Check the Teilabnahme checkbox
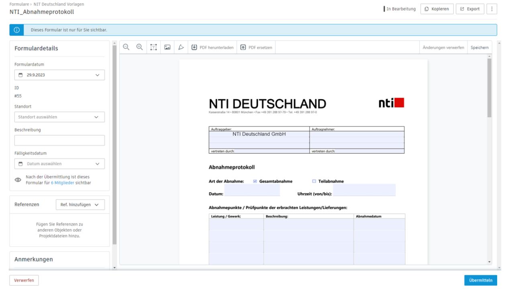Image resolution: width=514 pixels, height=289 pixels. pyautogui.click(x=314, y=181)
